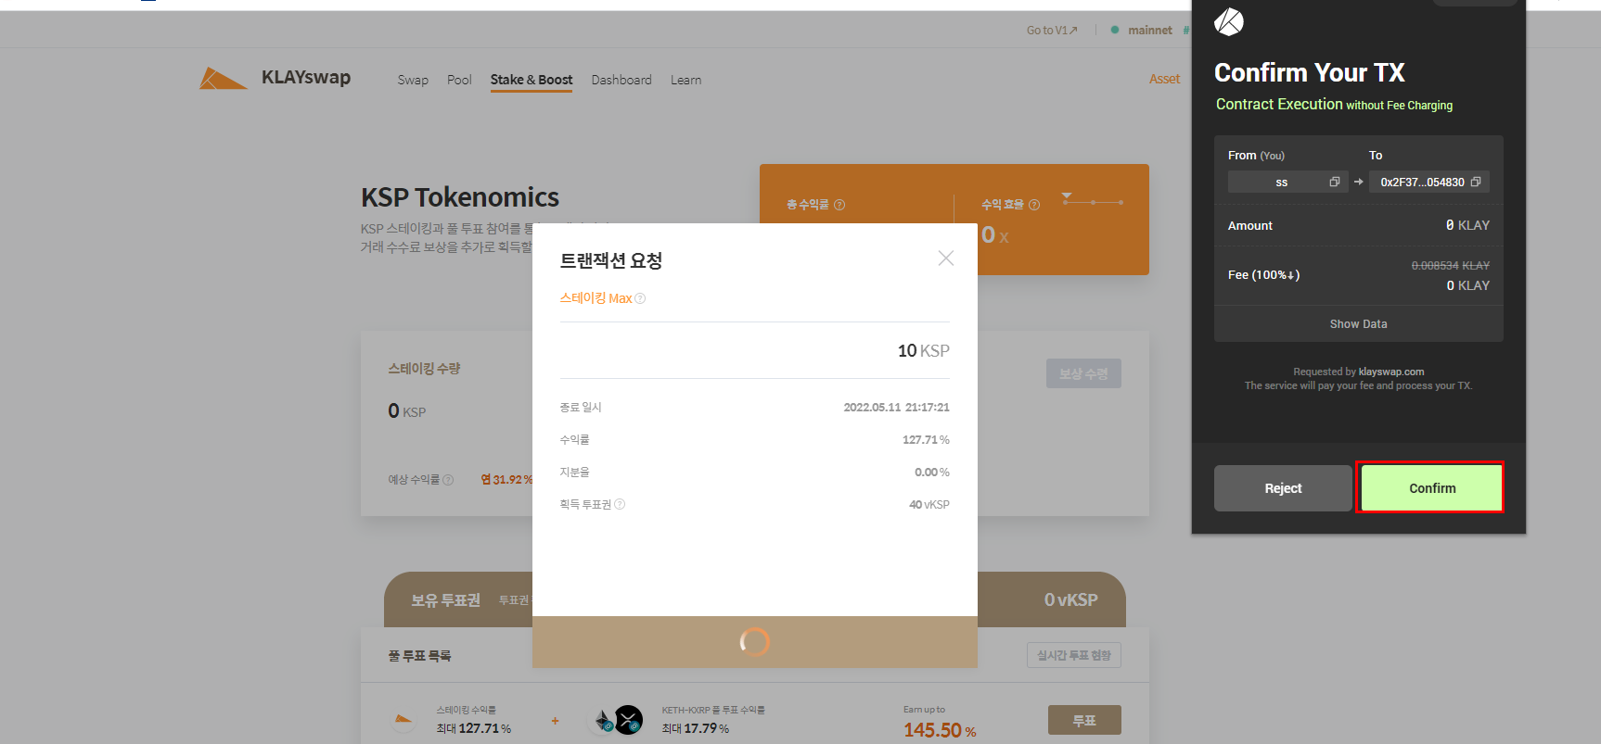Copy the sender wallet address
This screenshot has height=744, width=1601.
tap(1334, 182)
